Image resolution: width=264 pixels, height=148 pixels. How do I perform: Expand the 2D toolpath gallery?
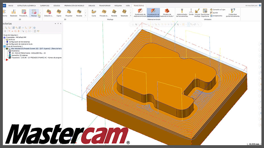[40, 16]
